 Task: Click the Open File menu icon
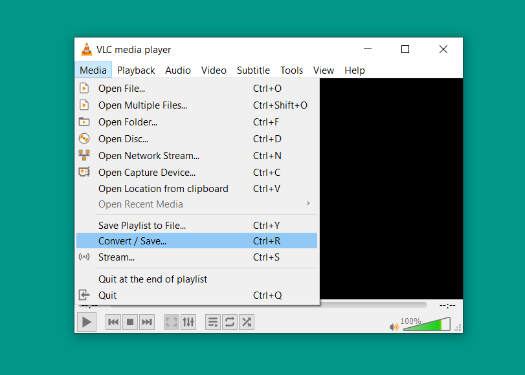(84, 89)
